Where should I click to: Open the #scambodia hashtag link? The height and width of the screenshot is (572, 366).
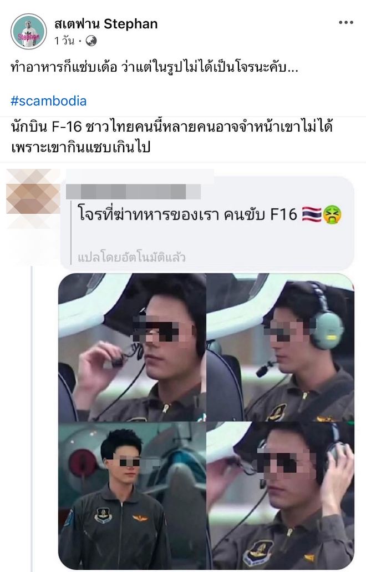tap(48, 101)
